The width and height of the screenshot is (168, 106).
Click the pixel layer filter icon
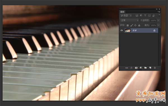pyautogui.click(x=137, y=16)
